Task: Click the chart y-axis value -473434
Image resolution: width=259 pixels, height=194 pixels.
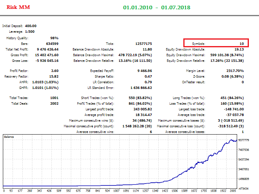Action: [x=243, y=189]
